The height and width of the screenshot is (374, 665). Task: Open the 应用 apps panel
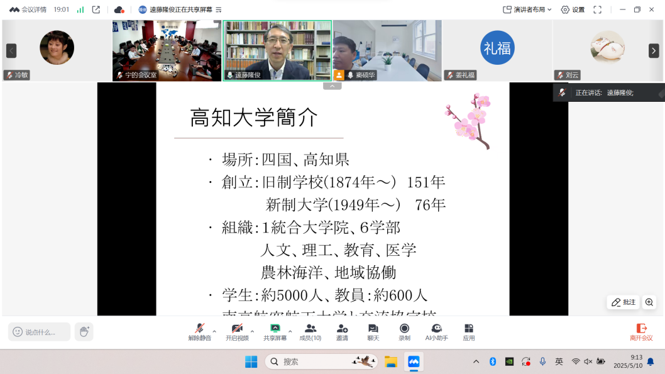click(469, 331)
